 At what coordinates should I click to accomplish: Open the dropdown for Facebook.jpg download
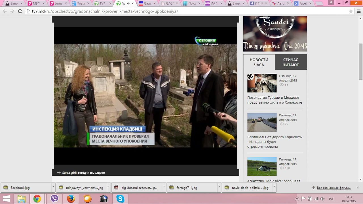(x=53, y=188)
